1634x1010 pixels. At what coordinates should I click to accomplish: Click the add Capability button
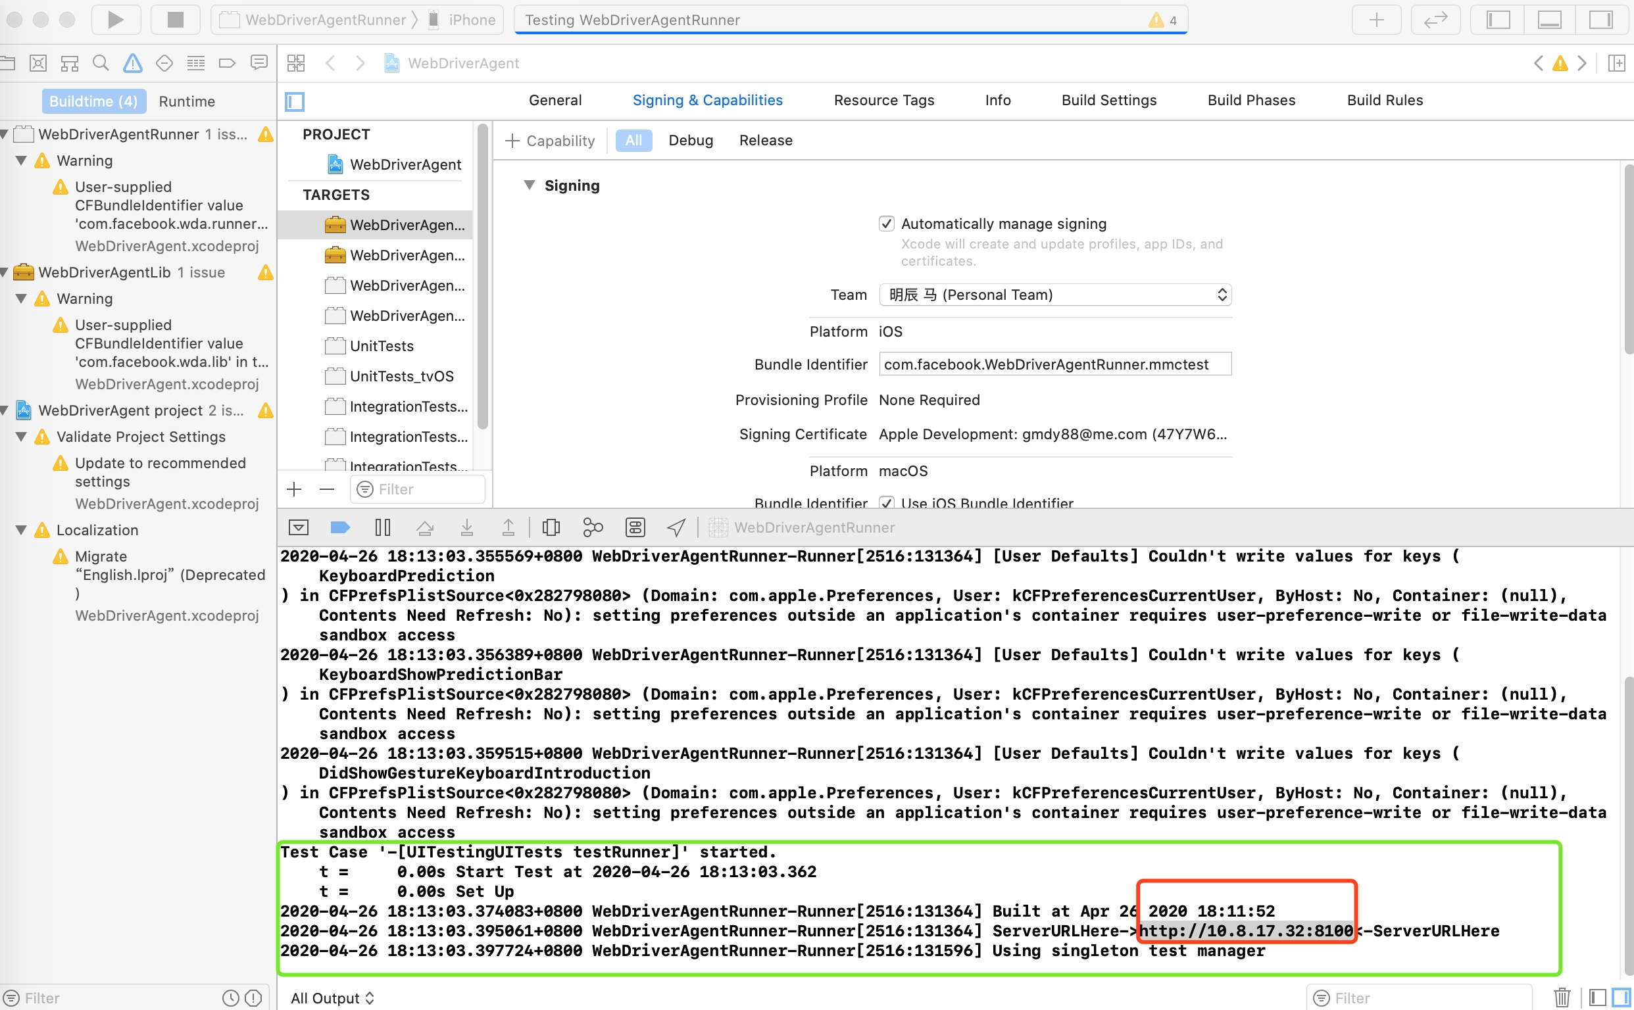pyautogui.click(x=550, y=140)
